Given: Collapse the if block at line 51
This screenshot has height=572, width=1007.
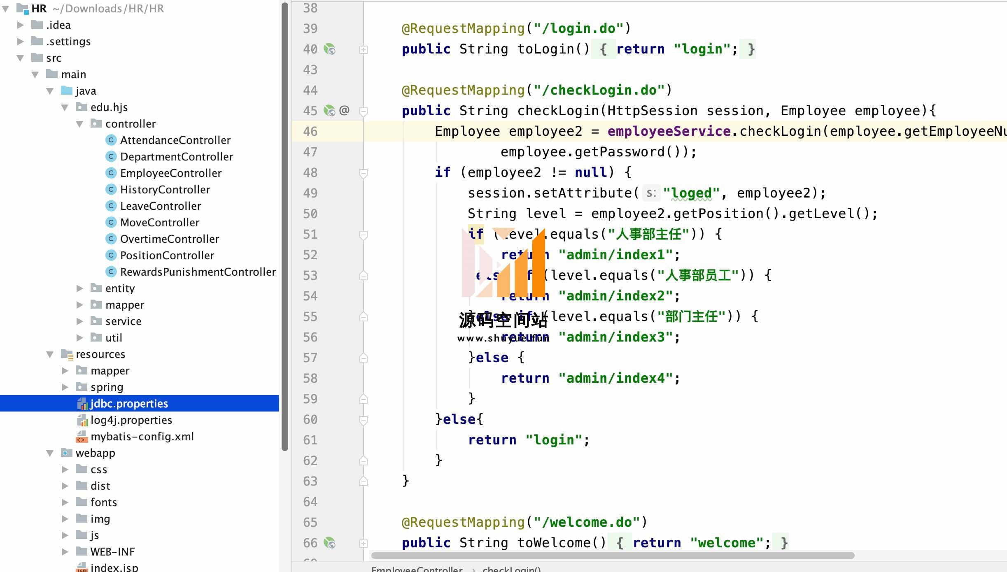Looking at the screenshot, I should (364, 235).
